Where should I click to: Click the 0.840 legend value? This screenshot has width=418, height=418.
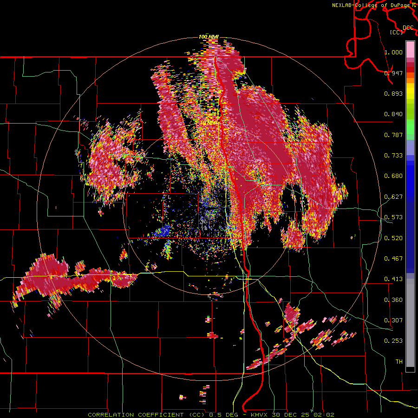click(x=393, y=114)
